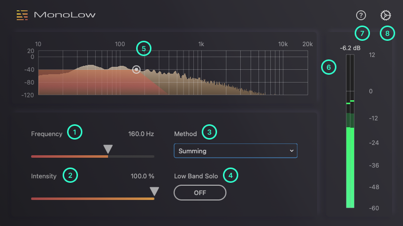Click callout marker 3 next to Method

209,132
